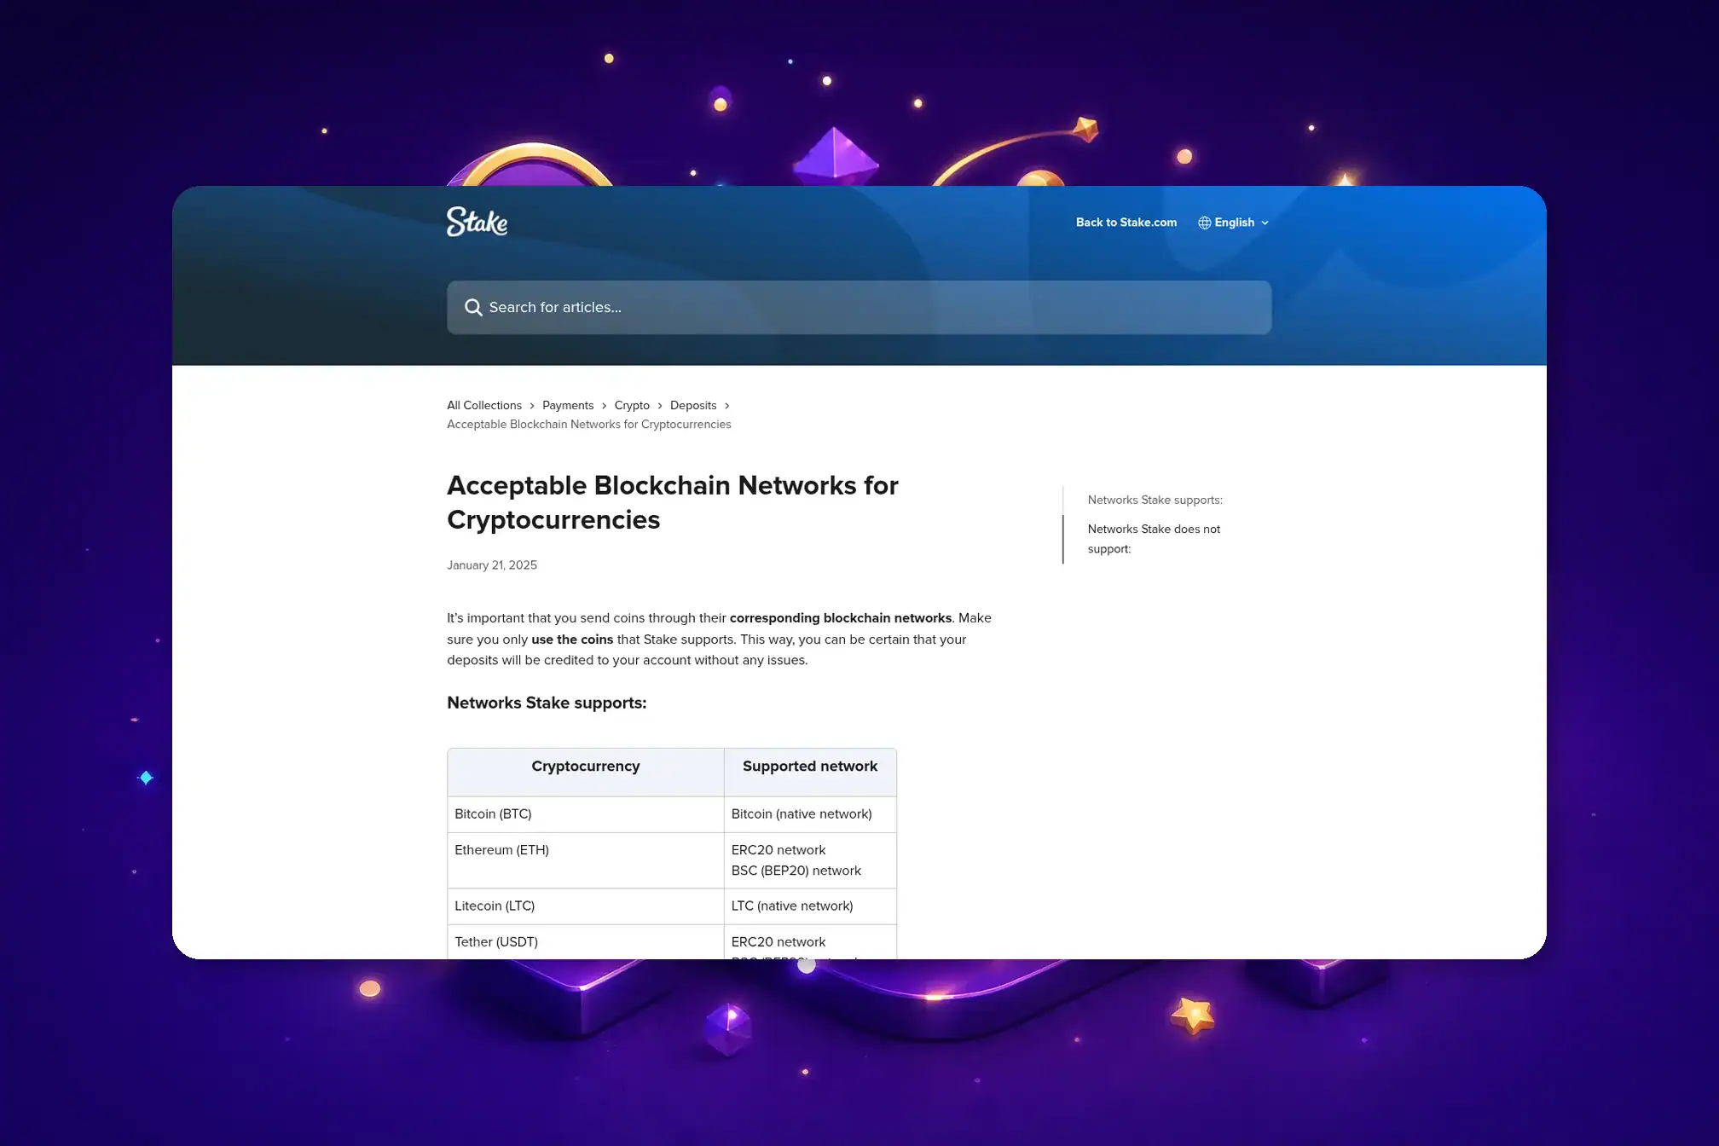Click the Cryptocurrency column header
This screenshot has width=1719, height=1146.
[x=586, y=772]
